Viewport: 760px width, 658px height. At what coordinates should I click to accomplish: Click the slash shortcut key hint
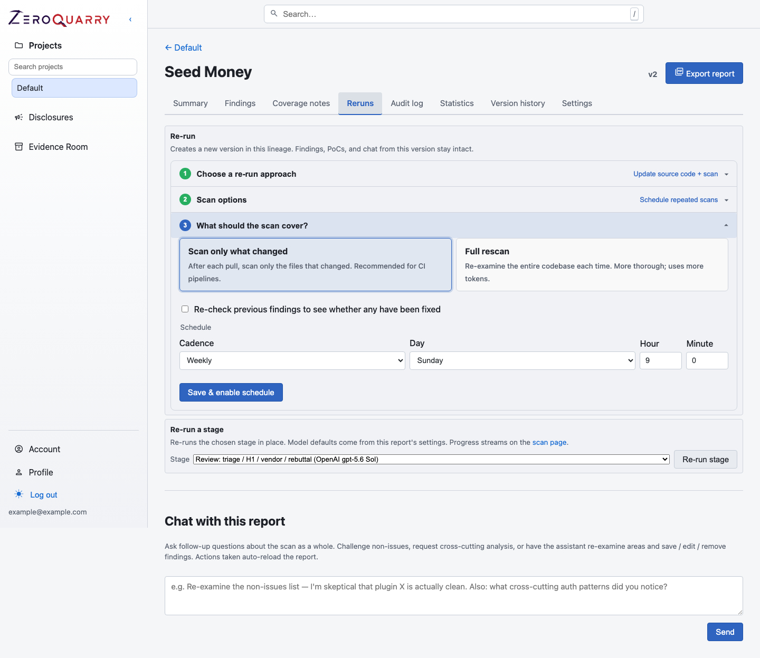pos(634,14)
